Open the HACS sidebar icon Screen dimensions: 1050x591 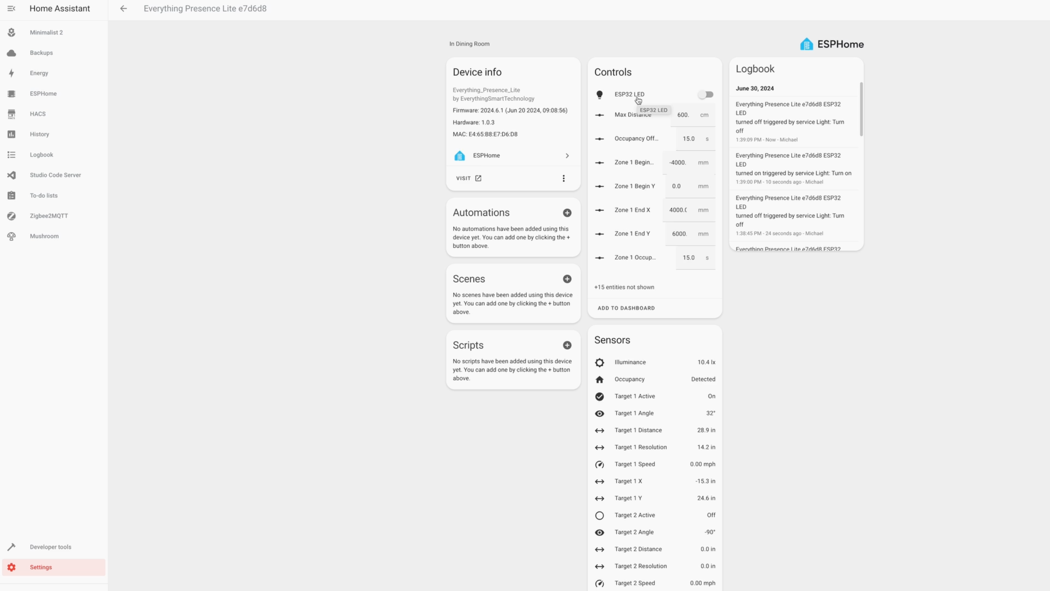tap(11, 114)
